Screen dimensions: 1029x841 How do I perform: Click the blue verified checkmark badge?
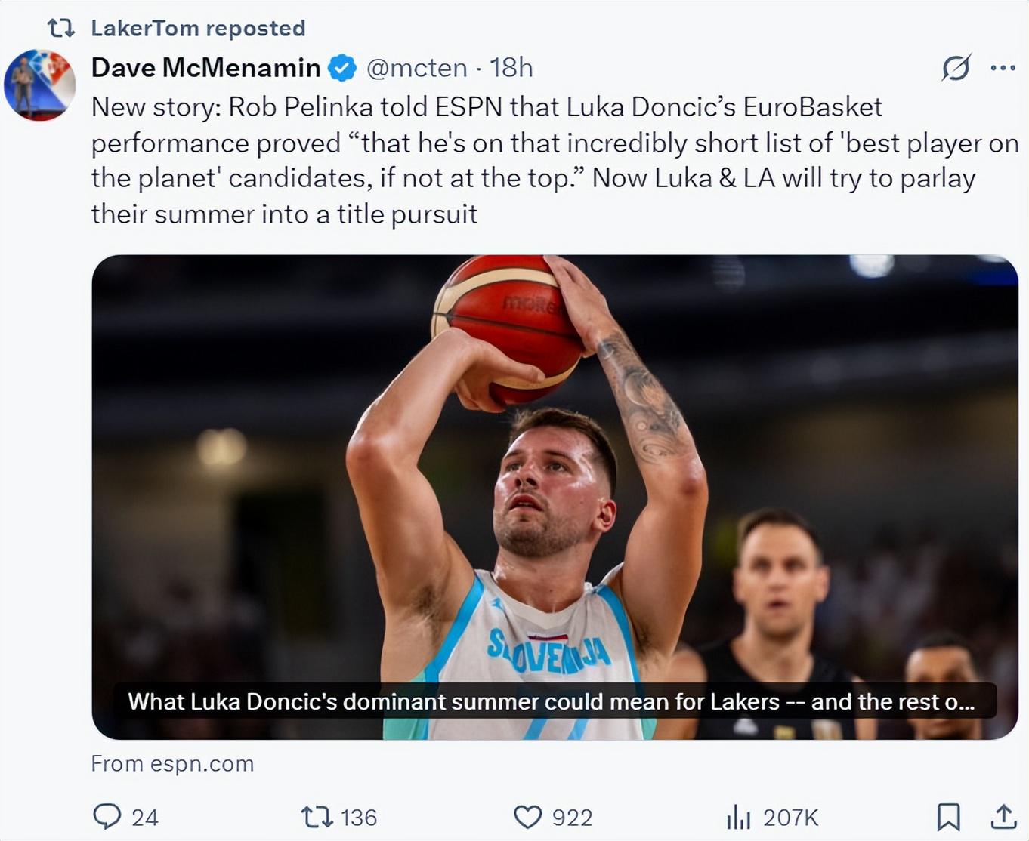coord(343,68)
